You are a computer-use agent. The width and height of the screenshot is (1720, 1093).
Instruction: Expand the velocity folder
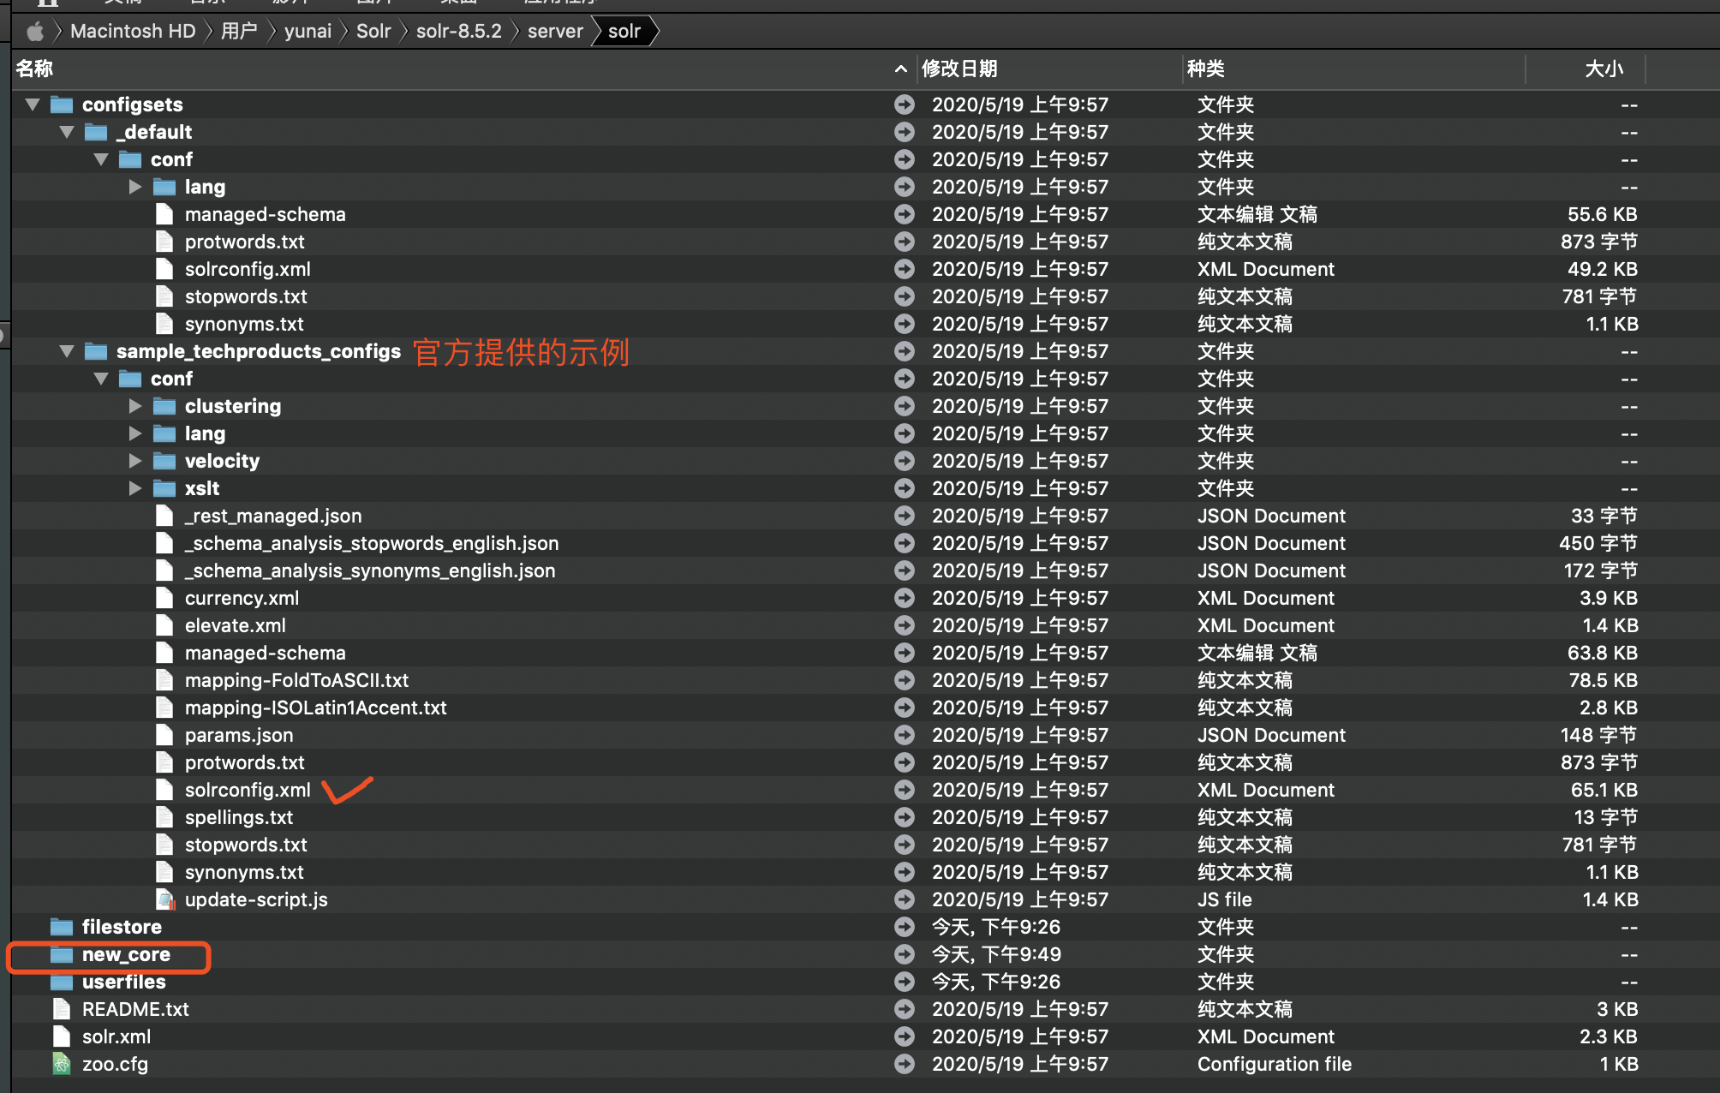pyautogui.click(x=135, y=461)
